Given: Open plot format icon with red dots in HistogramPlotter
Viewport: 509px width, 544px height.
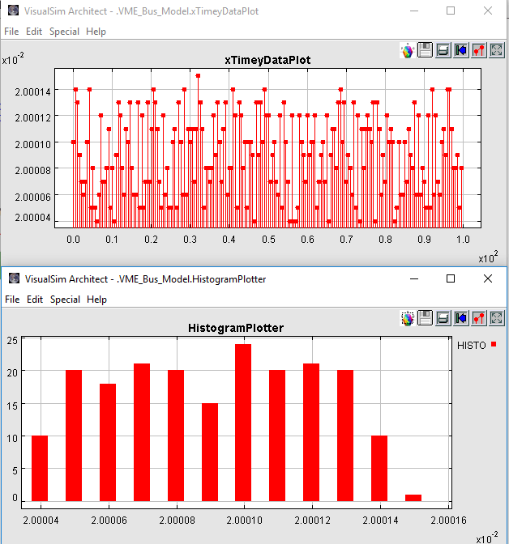Looking at the screenshot, I should 479,319.
